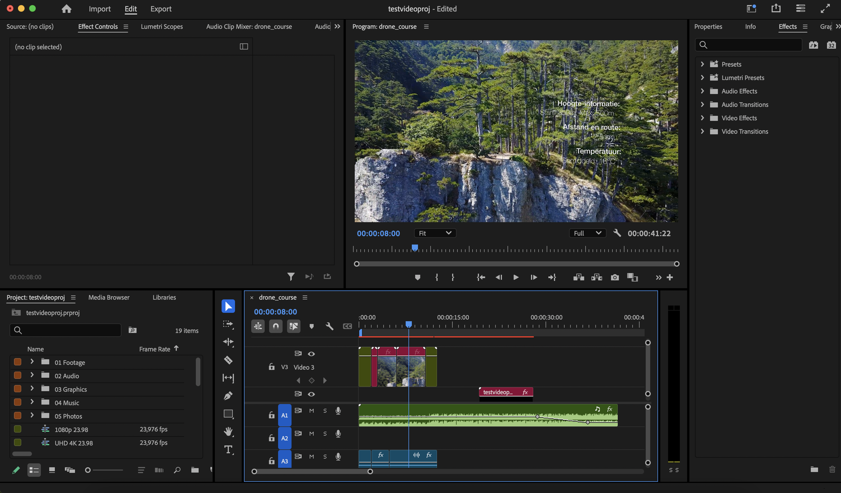The image size is (841, 493).
Task: Click the Program monitor playhead marker
Action: 415,248
